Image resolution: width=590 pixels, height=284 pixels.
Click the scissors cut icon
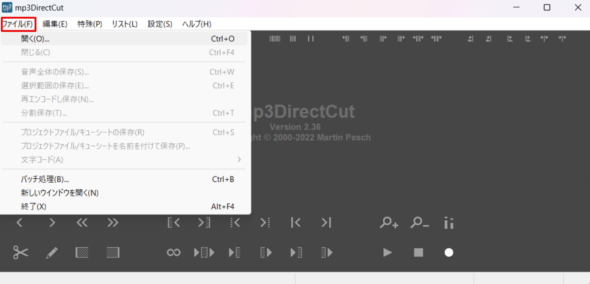click(20, 252)
